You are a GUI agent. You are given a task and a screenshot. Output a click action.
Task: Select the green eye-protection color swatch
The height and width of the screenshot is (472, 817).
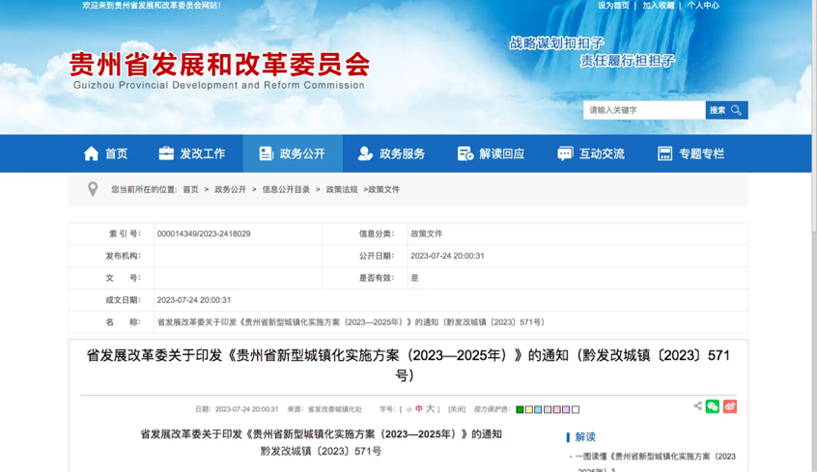click(x=520, y=410)
